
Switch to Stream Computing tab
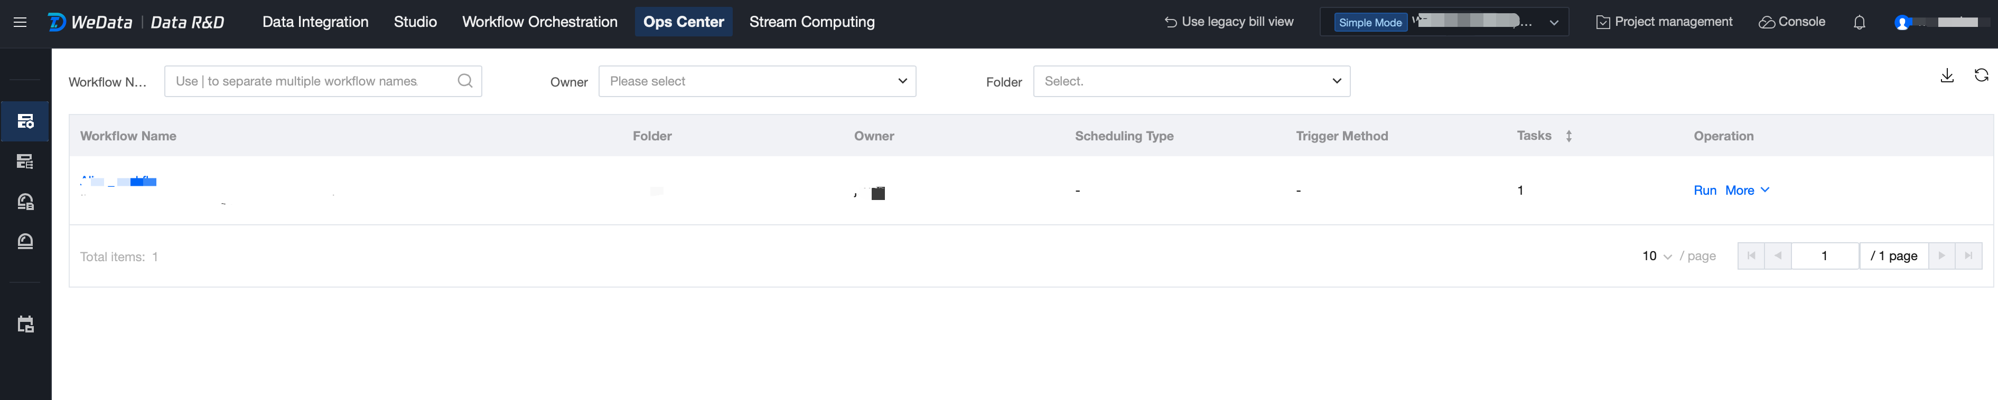coord(811,22)
